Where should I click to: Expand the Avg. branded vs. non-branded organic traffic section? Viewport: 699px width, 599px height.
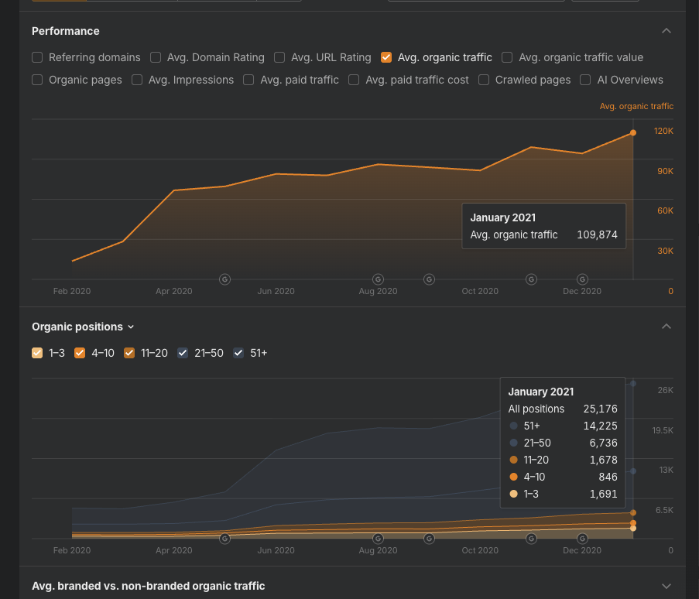tap(666, 586)
